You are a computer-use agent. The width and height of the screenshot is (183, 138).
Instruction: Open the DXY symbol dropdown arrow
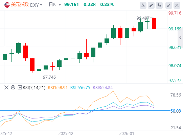pos(41,5)
